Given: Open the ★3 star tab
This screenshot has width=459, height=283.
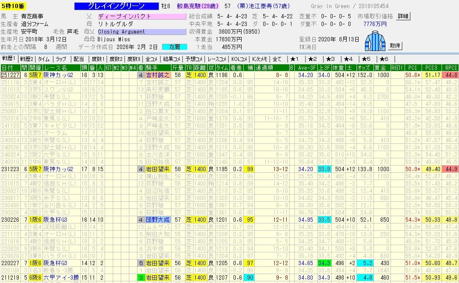Looking at the screenshot, I should click(330, 59).
